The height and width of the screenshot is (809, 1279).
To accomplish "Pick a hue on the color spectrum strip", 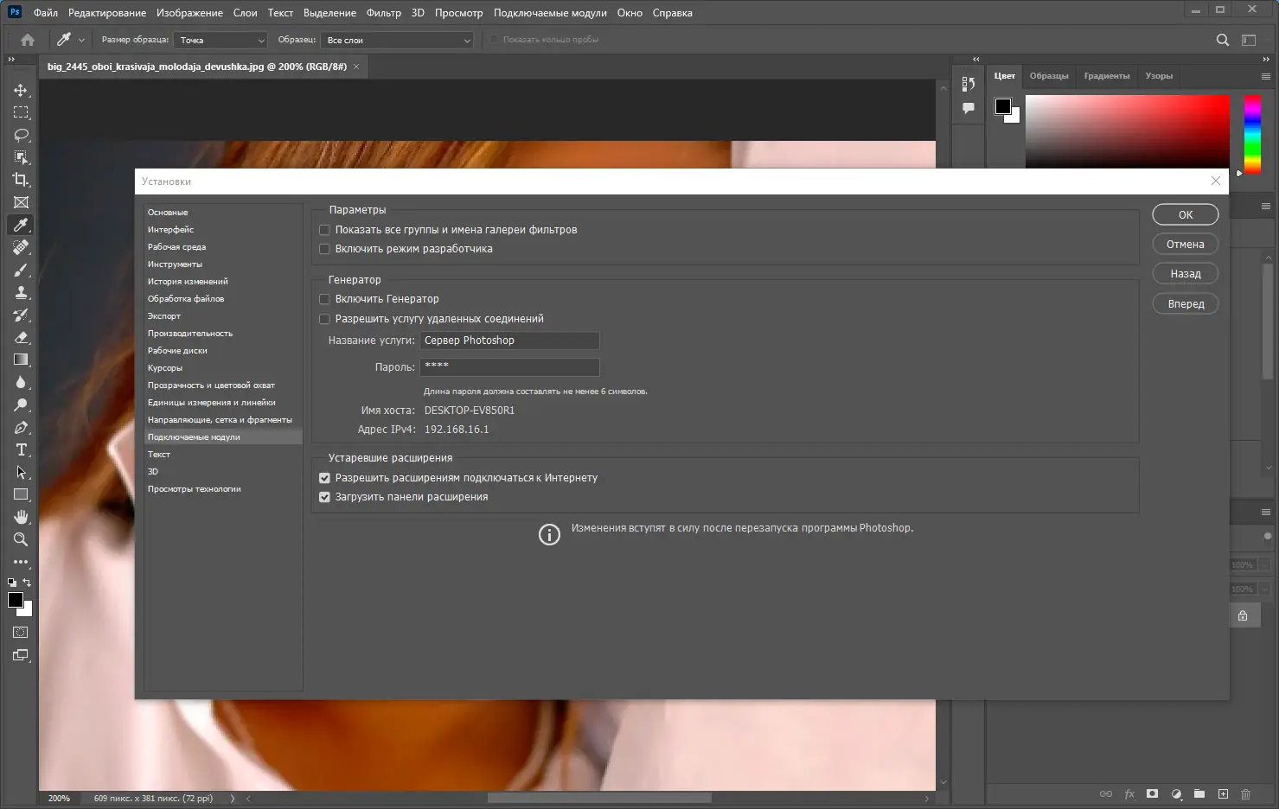I will coord(1252,134).
